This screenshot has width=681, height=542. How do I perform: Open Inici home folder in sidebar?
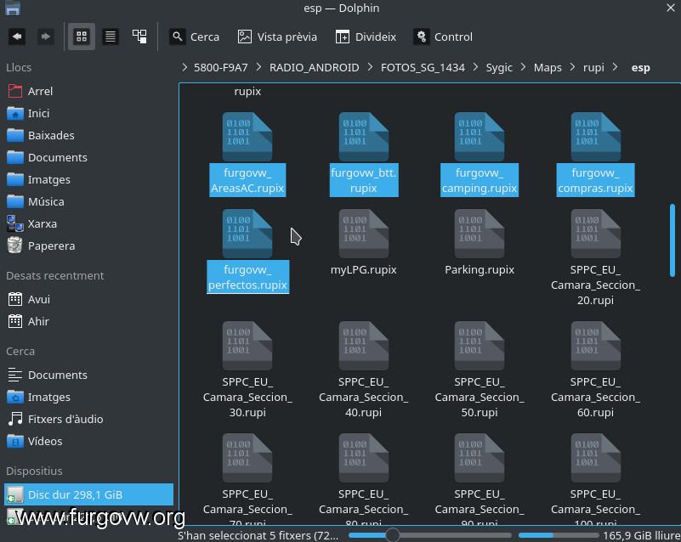[x=89, y=113]
